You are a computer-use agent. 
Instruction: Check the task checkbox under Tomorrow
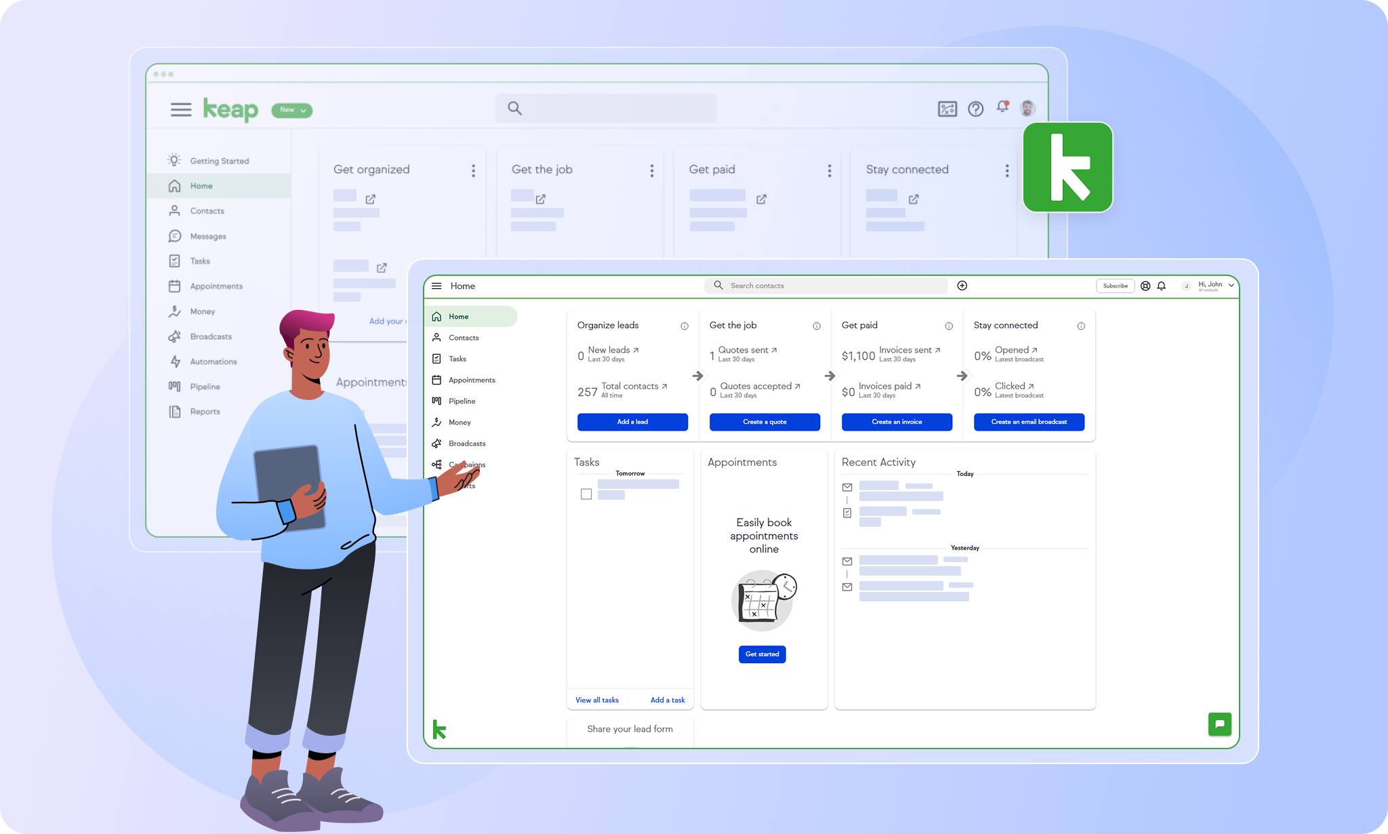[x=586, y=494]
